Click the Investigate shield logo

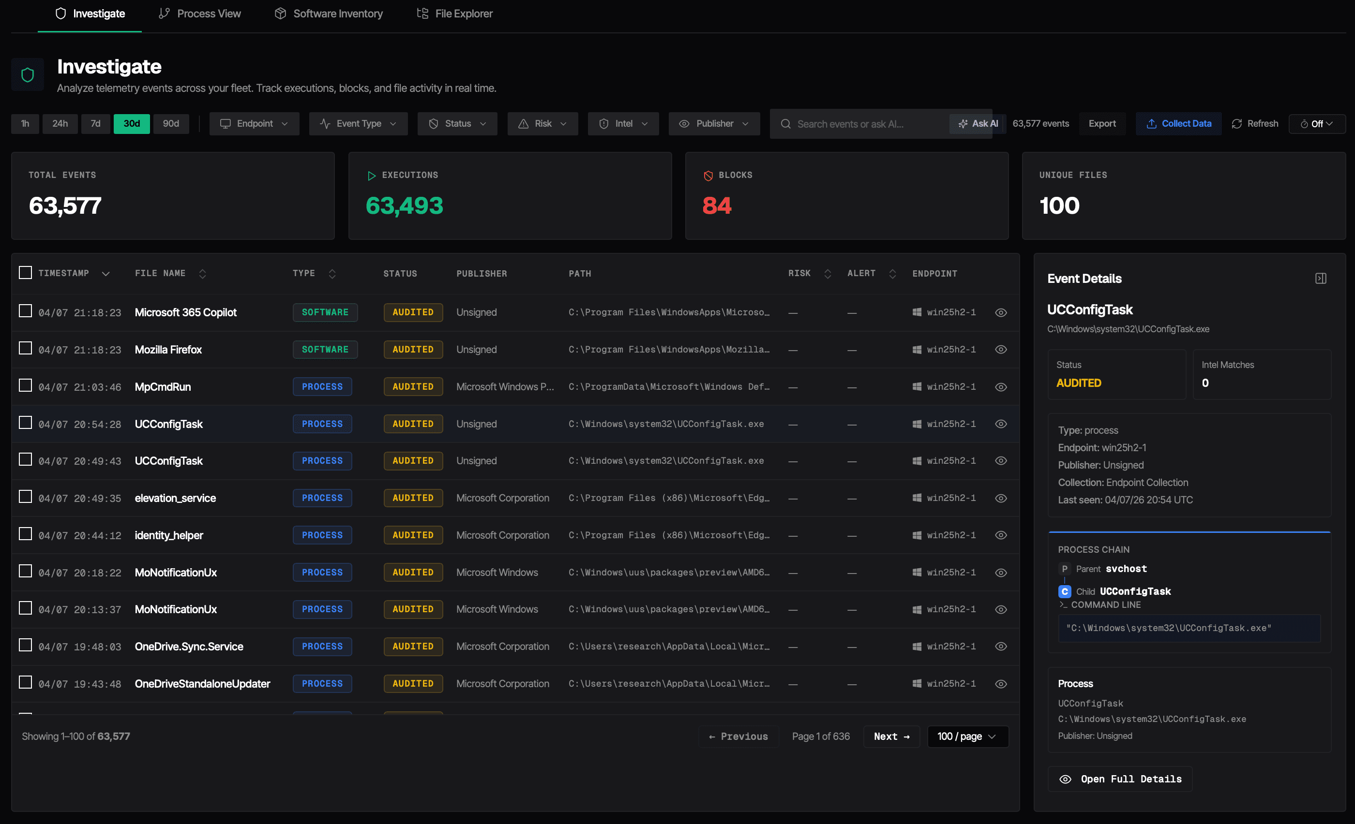[x=28, y=74]
